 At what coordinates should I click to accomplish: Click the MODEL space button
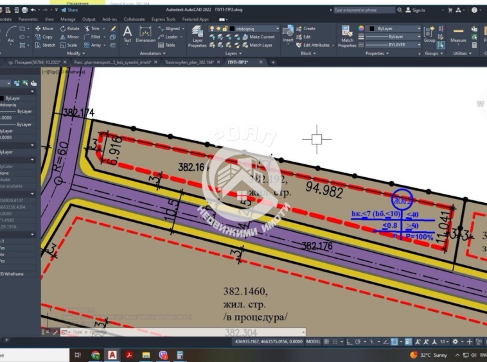pos(313,341)
